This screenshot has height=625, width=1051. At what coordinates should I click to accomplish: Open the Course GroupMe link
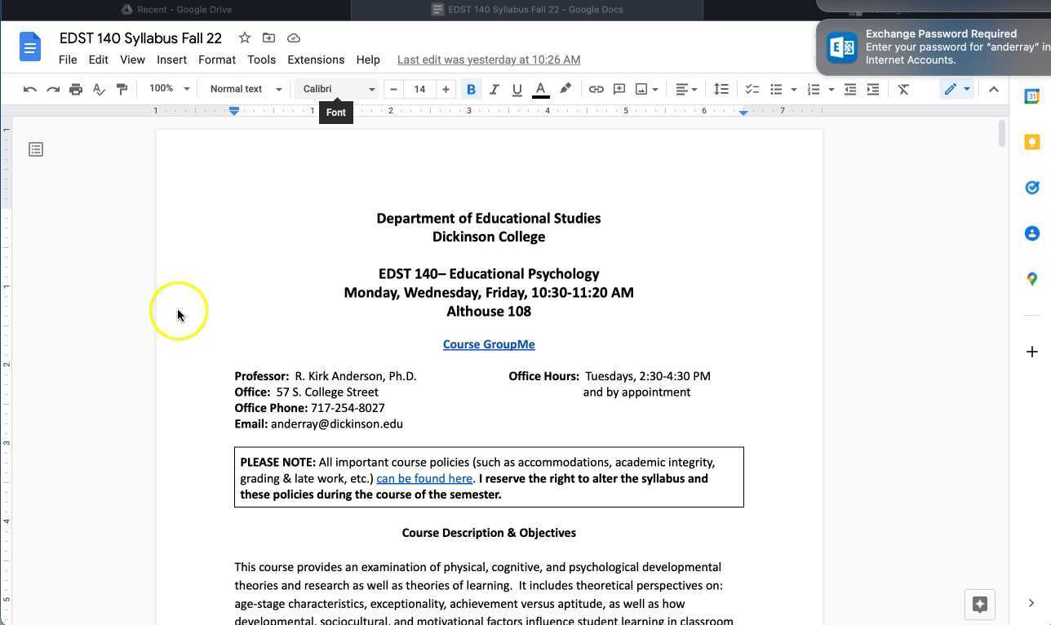tap(488, 344)
